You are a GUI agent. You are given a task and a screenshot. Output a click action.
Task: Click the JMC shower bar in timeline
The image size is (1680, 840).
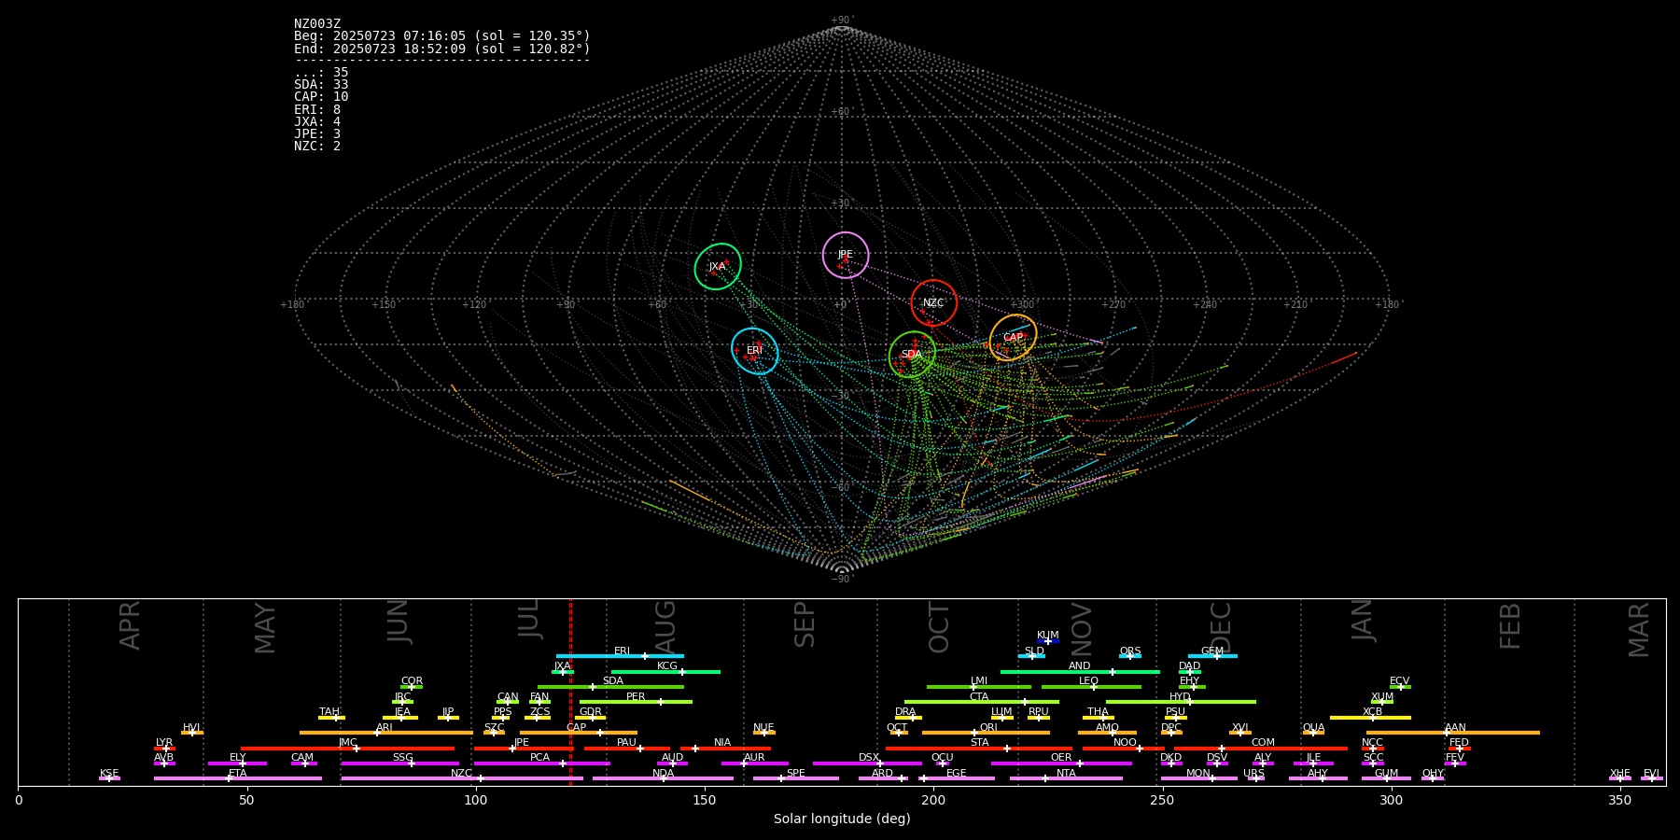pyautogui.click(x=348, y=748)
